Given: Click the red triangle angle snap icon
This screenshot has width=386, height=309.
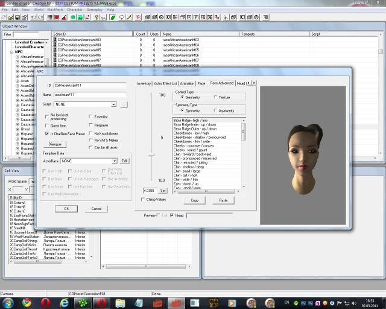Looking at the screenshot, I should coord(64,18).
